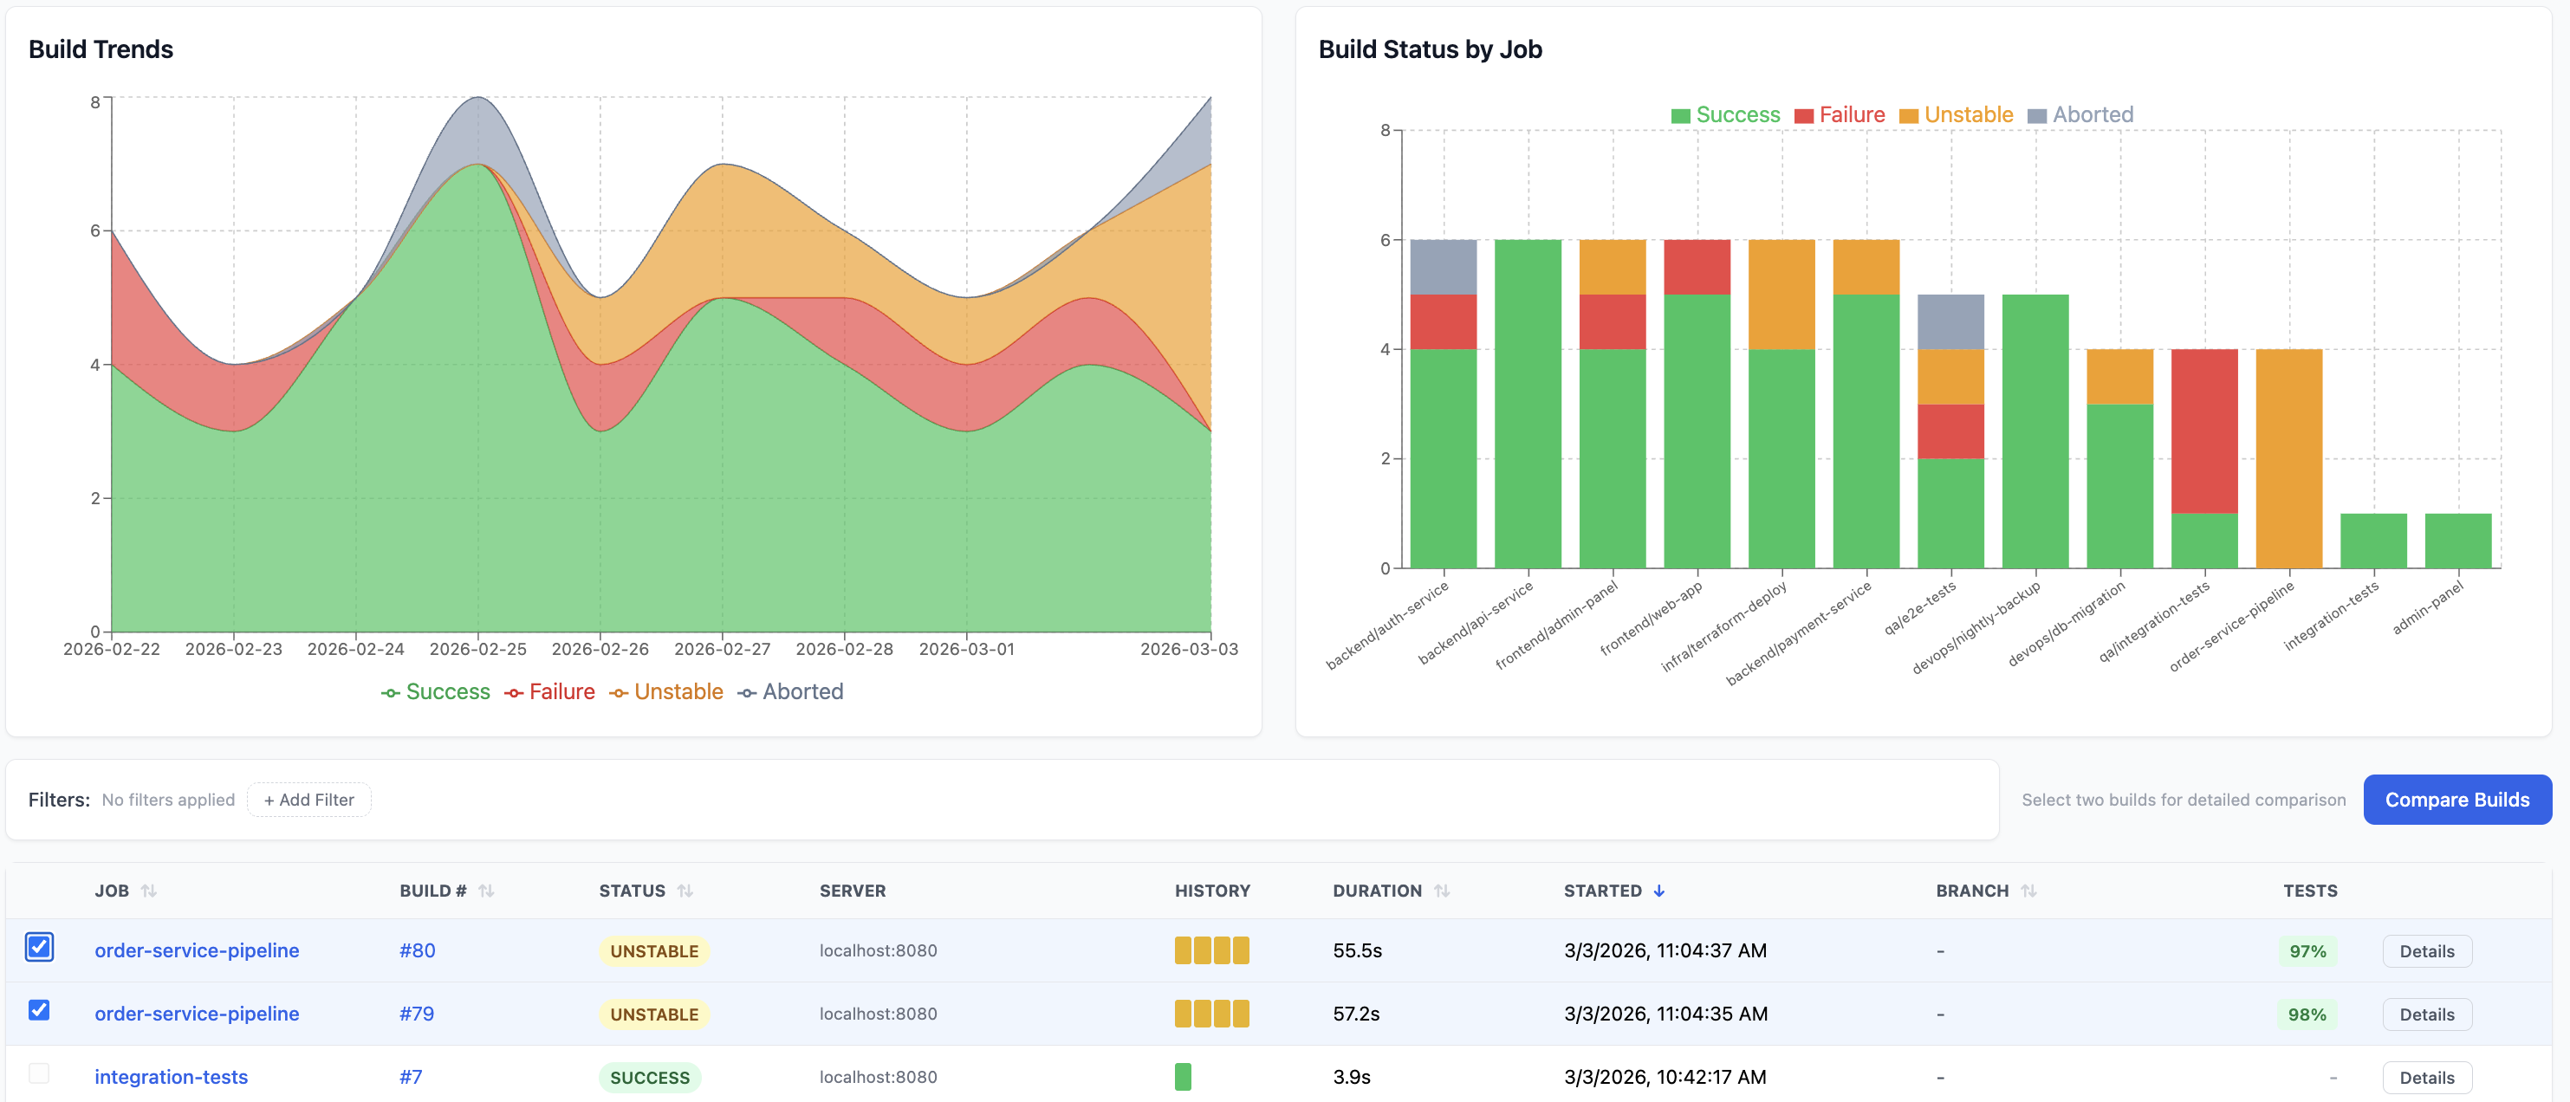2570x1102 pixels.
Task: Open integration-tests job link
Action: (171, 1077)
